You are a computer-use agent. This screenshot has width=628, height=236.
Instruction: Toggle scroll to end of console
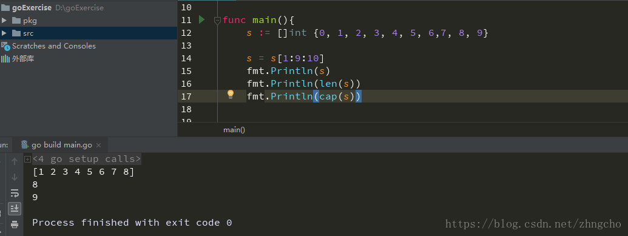point(15,208)
